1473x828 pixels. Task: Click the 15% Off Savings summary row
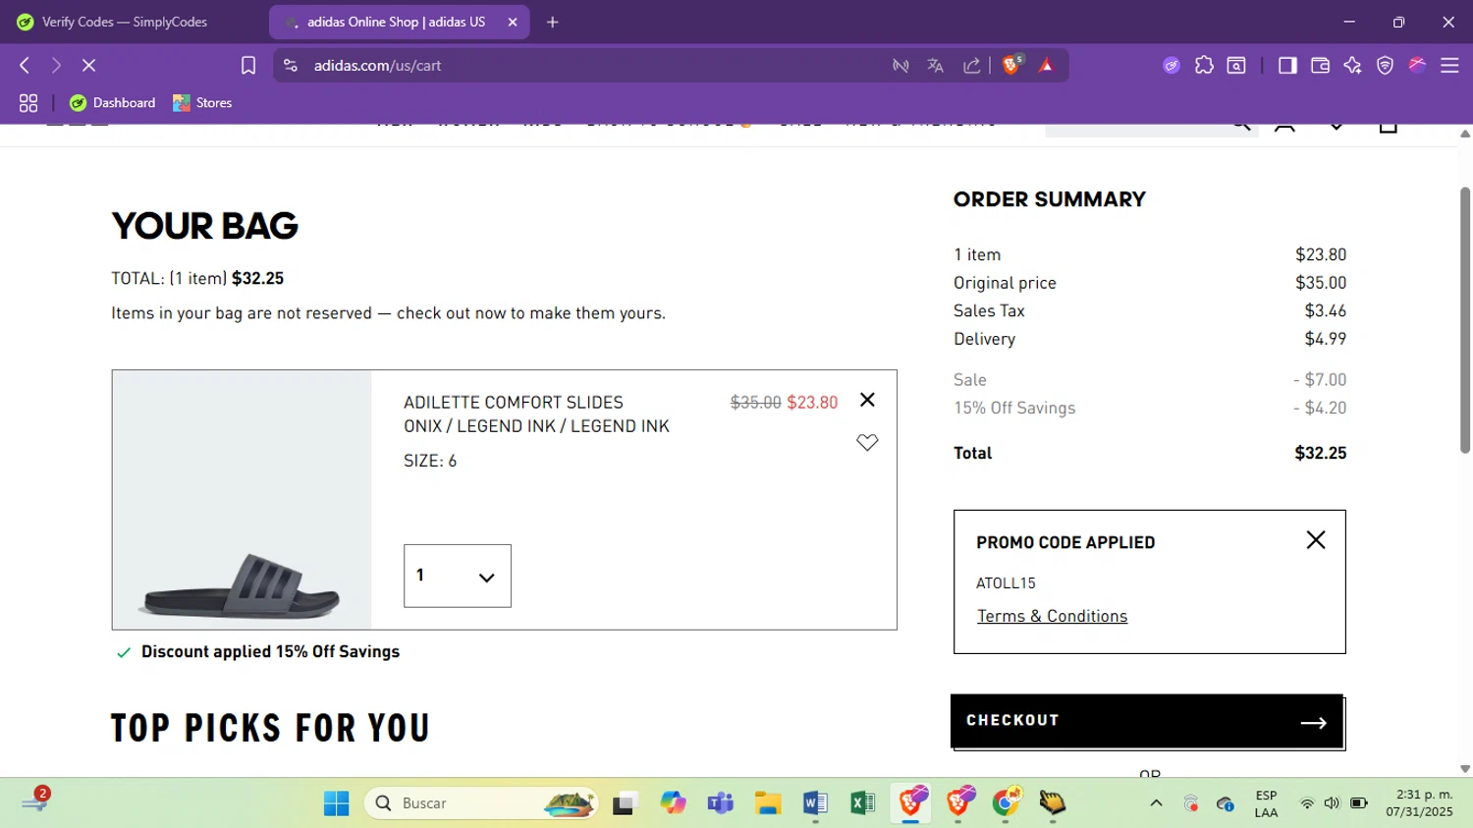(x=1150, y=408)
